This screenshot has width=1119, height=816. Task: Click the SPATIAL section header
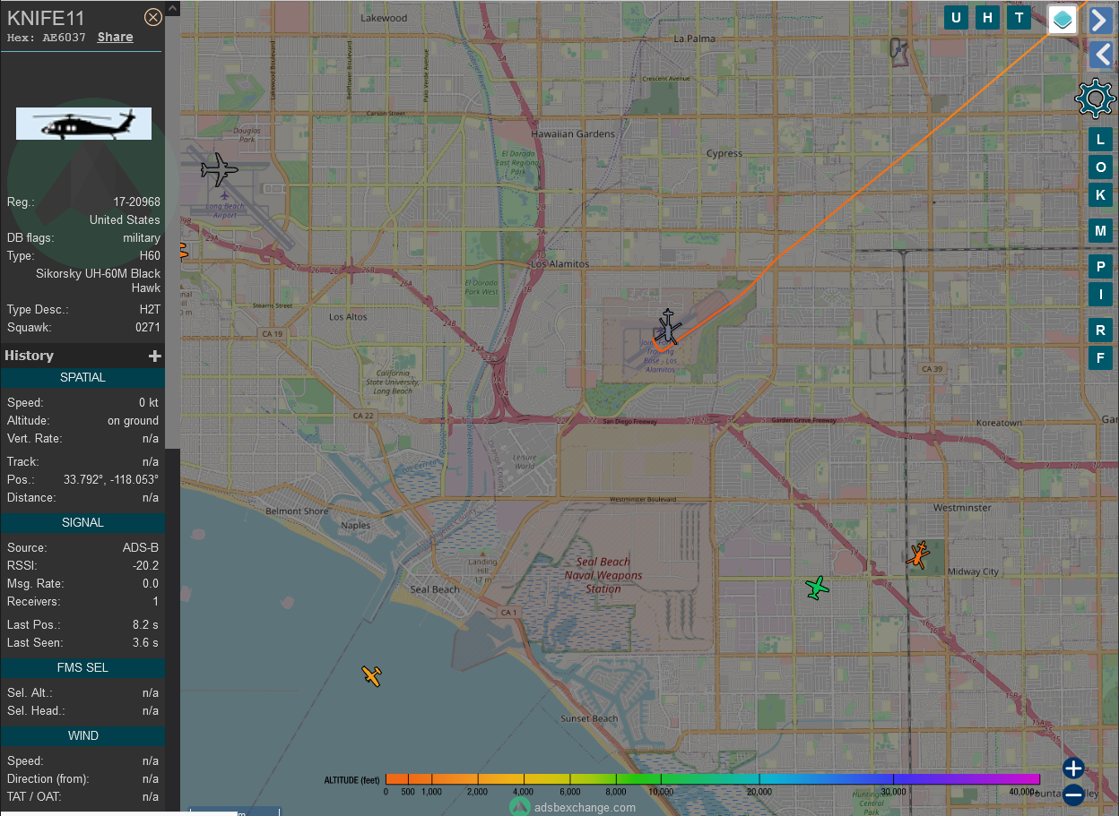82,378
